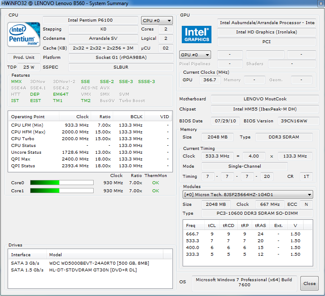Open the CPU #0 selector dropdown
Viewport: 325px width, 296px height.
pyautogui.click(x=157, y=20)
